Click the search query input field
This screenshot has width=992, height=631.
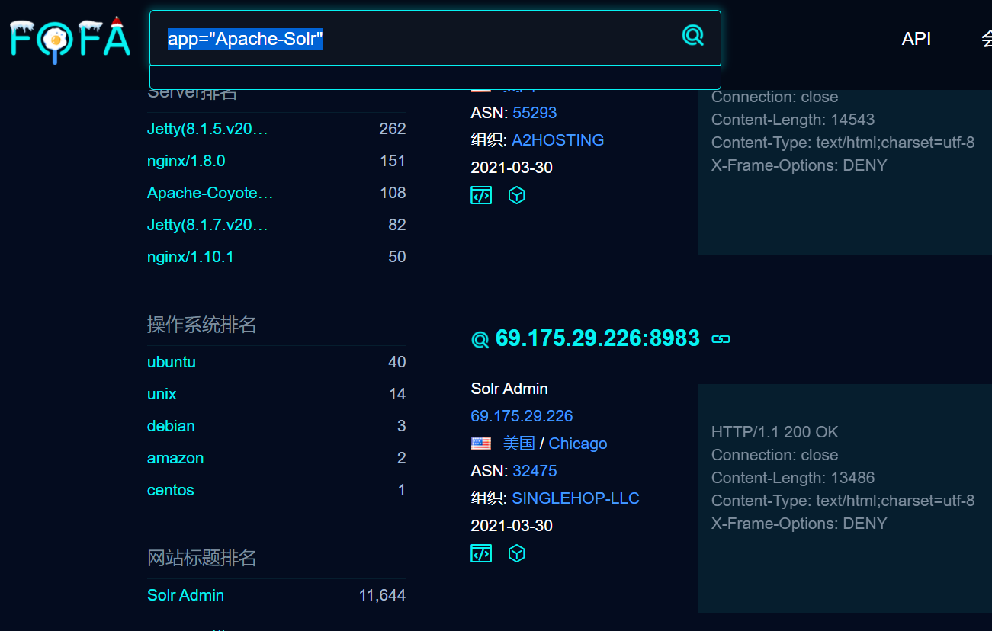pyautogui.click(x=419, y=39)
